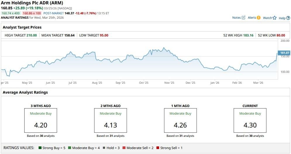Click the 100.00 y-axis label

pos(285,72)
